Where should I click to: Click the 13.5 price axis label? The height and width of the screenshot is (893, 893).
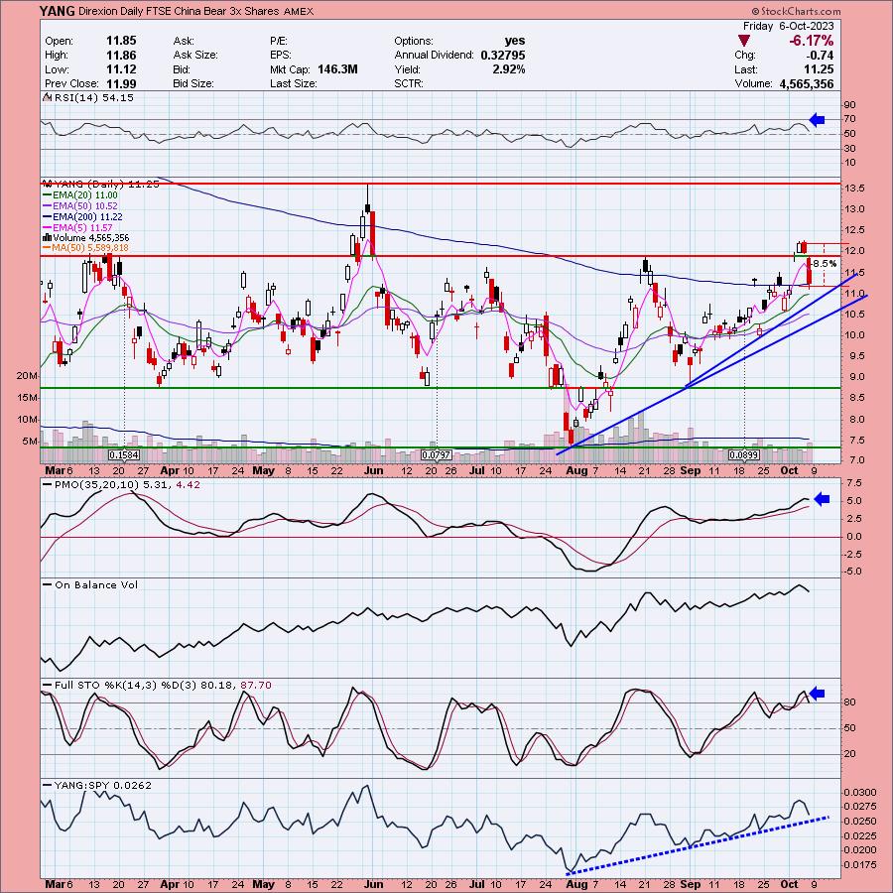coord(855,189)
